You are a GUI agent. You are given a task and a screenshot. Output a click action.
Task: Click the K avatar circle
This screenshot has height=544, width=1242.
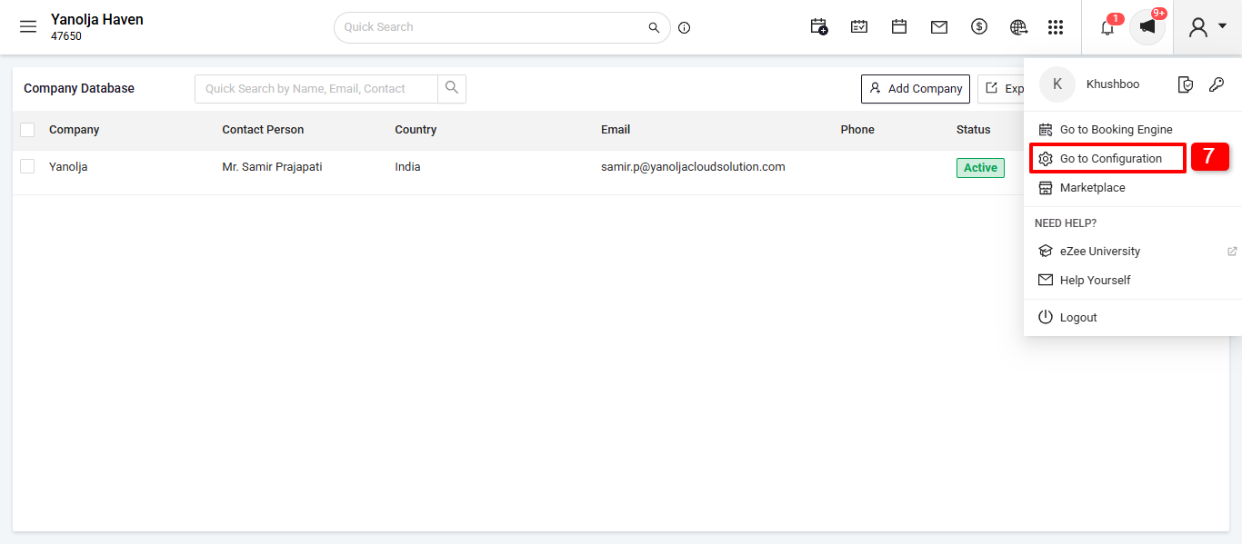[x=1057, y=84]
